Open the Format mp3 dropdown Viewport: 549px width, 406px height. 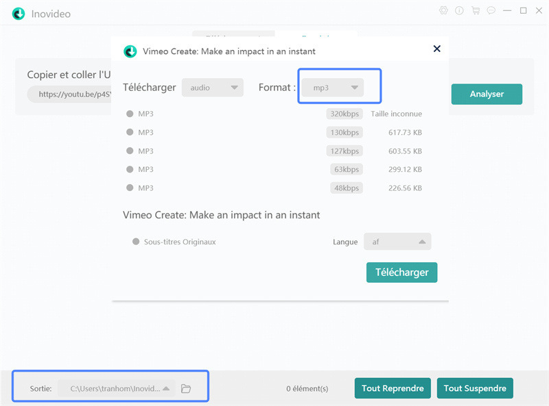[x=333, y=88]
